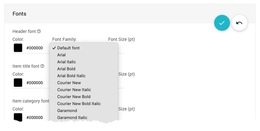Screen dimensions: 260x131
Task: Pick Arial Bold Italic font option
Action: pos(71,76)
